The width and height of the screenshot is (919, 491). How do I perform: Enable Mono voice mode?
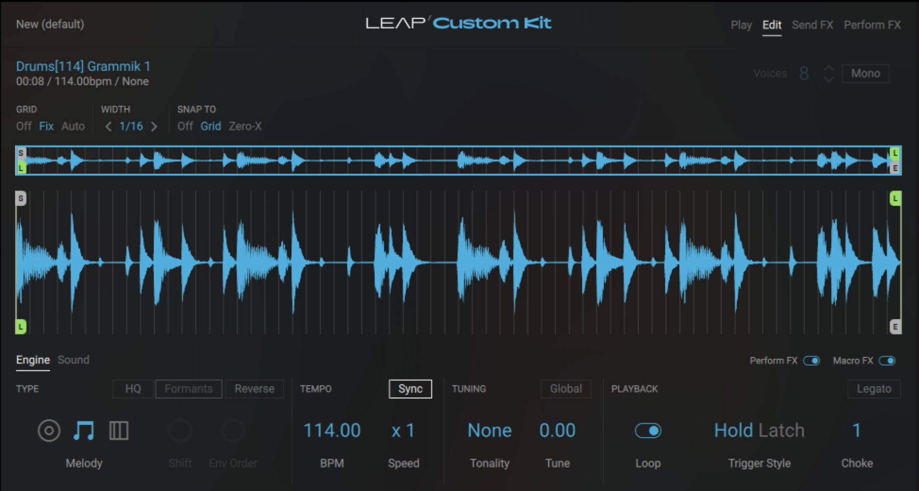(x=865, y=73)
